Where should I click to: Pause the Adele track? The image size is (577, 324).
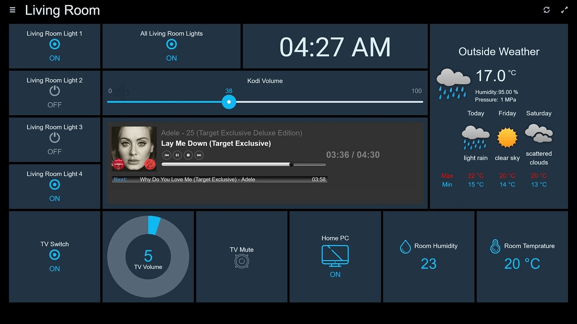[177, 155]
